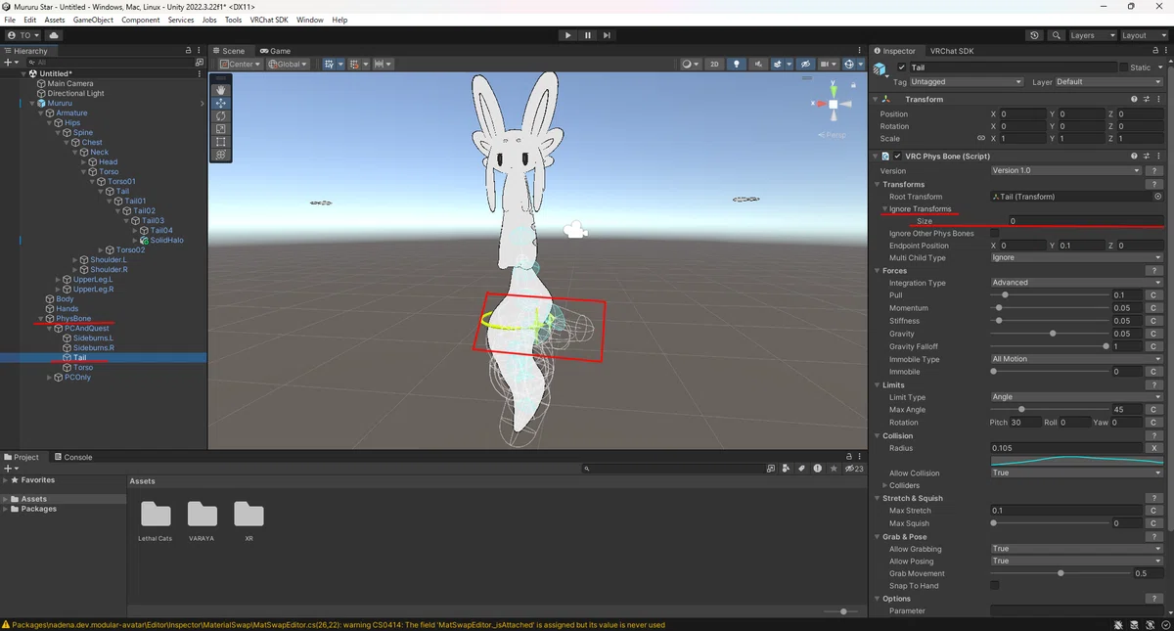This screenshot has height=631, width=1174.
Task: Click the Step frame button
Action: click(607, 35)
